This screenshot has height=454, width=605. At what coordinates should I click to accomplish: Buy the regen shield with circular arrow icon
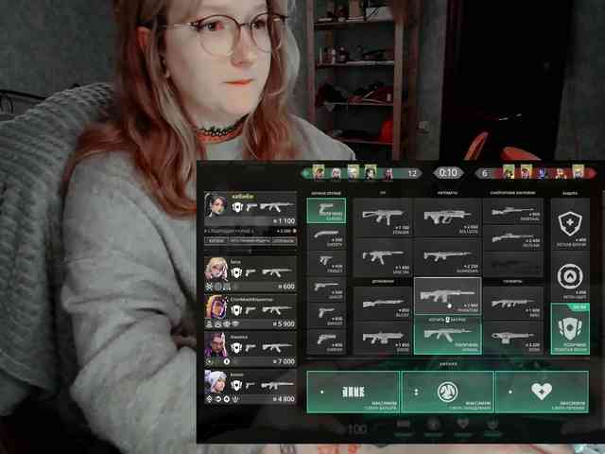[x=570, y=276]
